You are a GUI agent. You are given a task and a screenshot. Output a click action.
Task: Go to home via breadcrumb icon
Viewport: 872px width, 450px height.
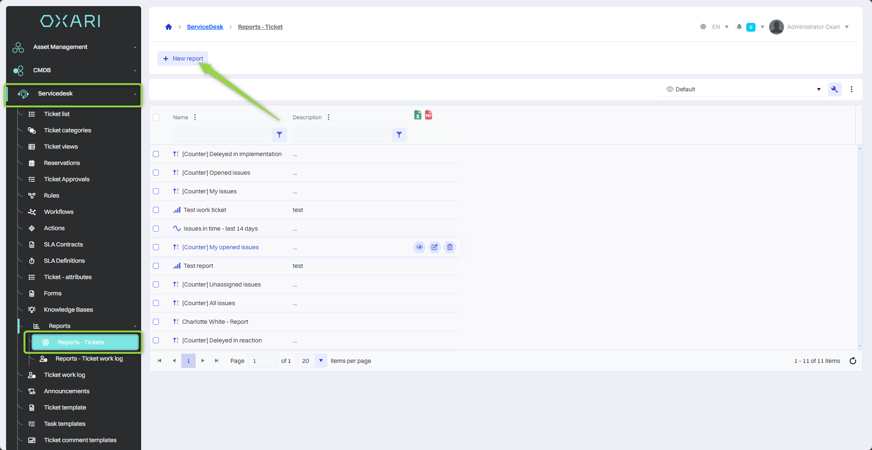[169, 27]
